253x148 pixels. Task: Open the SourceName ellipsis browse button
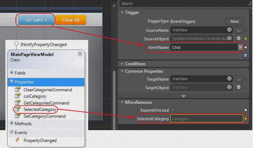tap(239, 30)
